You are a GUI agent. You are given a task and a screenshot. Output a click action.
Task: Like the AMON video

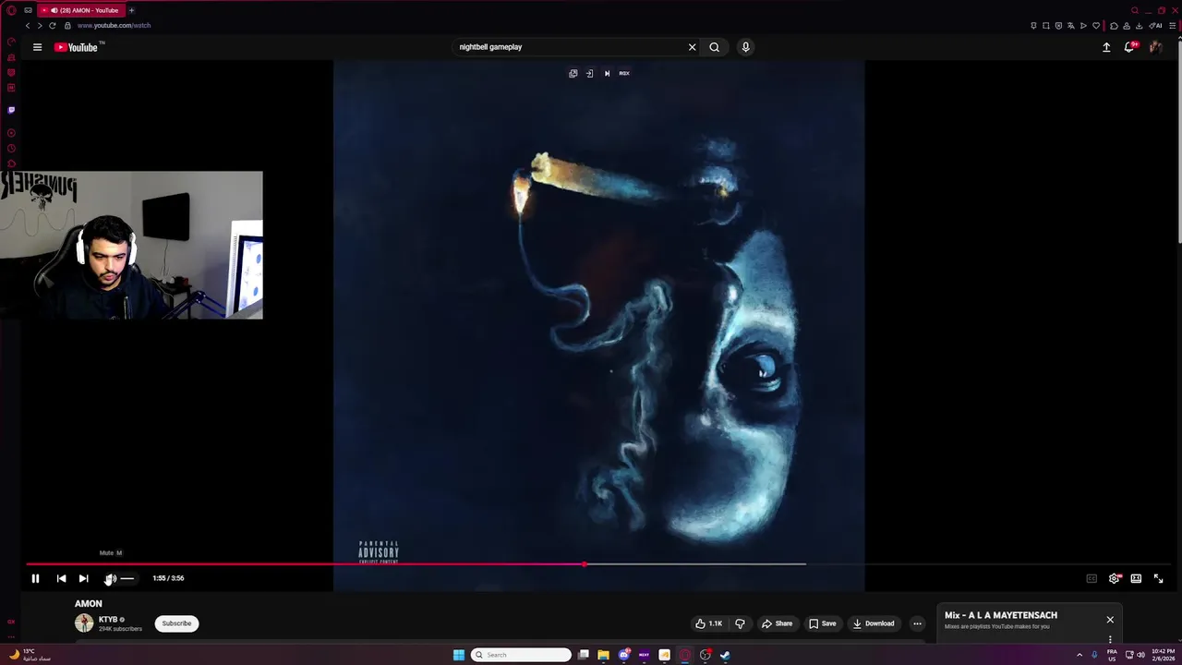pos(708,623)
